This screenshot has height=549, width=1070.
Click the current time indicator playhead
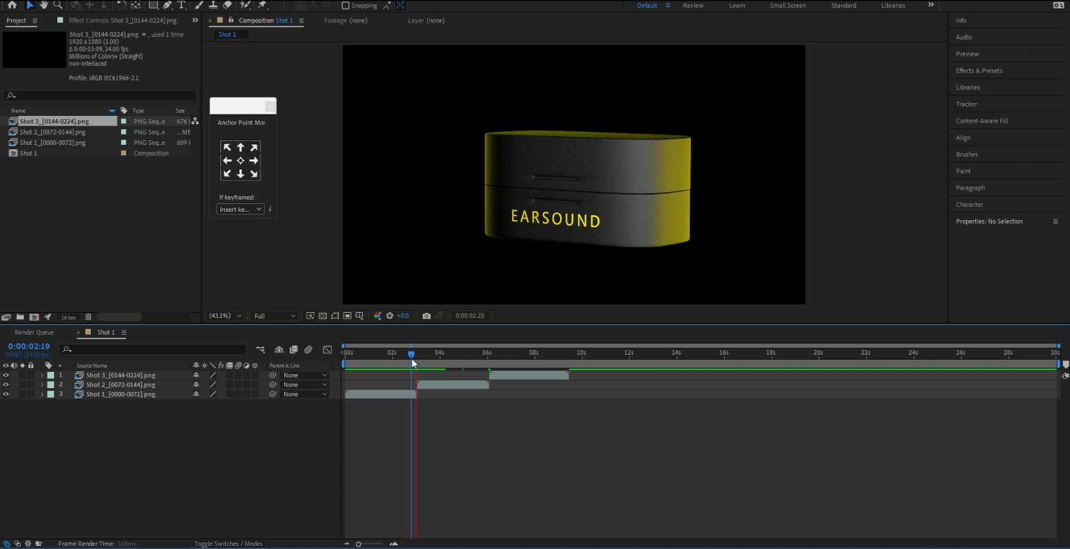pos(411,354)
